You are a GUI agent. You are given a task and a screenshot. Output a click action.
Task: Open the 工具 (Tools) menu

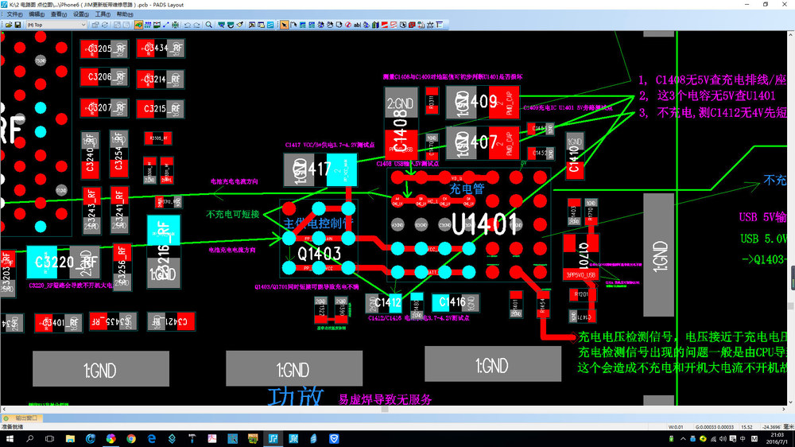tap(103, 14)
